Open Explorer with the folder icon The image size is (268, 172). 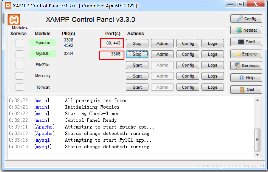pos(246,54)
